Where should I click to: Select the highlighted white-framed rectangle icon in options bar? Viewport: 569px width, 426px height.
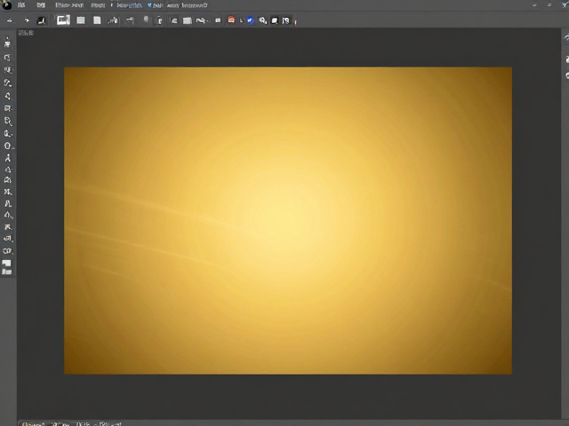pos(63,20)
